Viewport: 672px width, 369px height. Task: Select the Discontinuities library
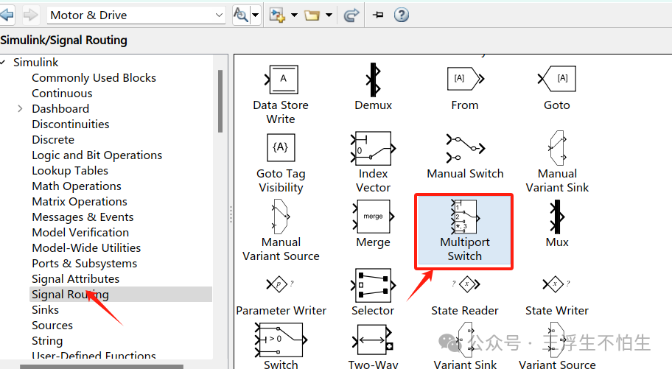[71, 124]
